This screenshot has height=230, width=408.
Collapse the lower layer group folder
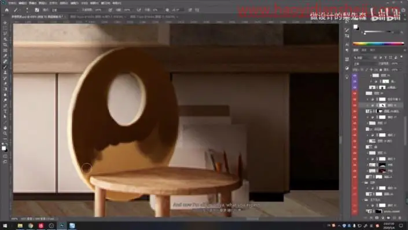click(364, 200)
